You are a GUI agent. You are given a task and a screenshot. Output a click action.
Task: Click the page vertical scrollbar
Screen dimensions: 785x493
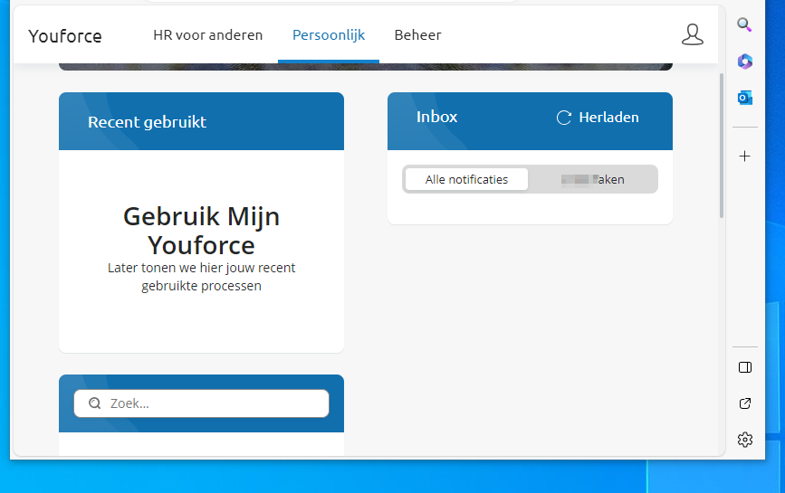(722, 146)
